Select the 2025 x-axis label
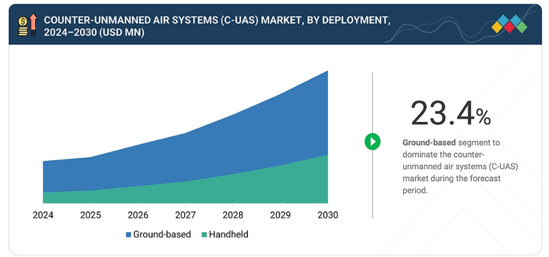The width and height of the screenshot is (549, 257). [91, 215]
